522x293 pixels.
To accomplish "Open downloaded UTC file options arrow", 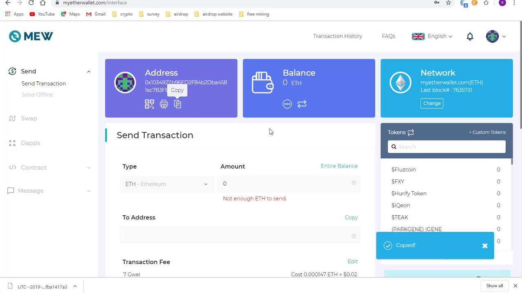I will [x=75, y=286].
